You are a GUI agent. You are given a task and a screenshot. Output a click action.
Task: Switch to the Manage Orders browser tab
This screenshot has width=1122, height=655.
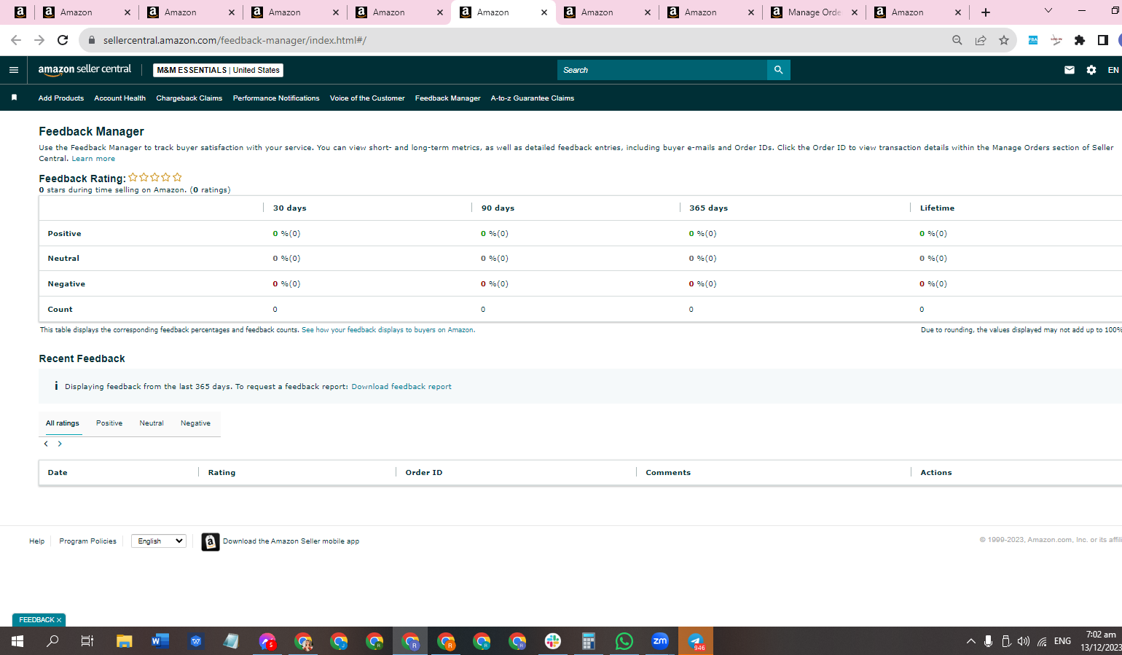pyautogui.click(x=814, y=12)
